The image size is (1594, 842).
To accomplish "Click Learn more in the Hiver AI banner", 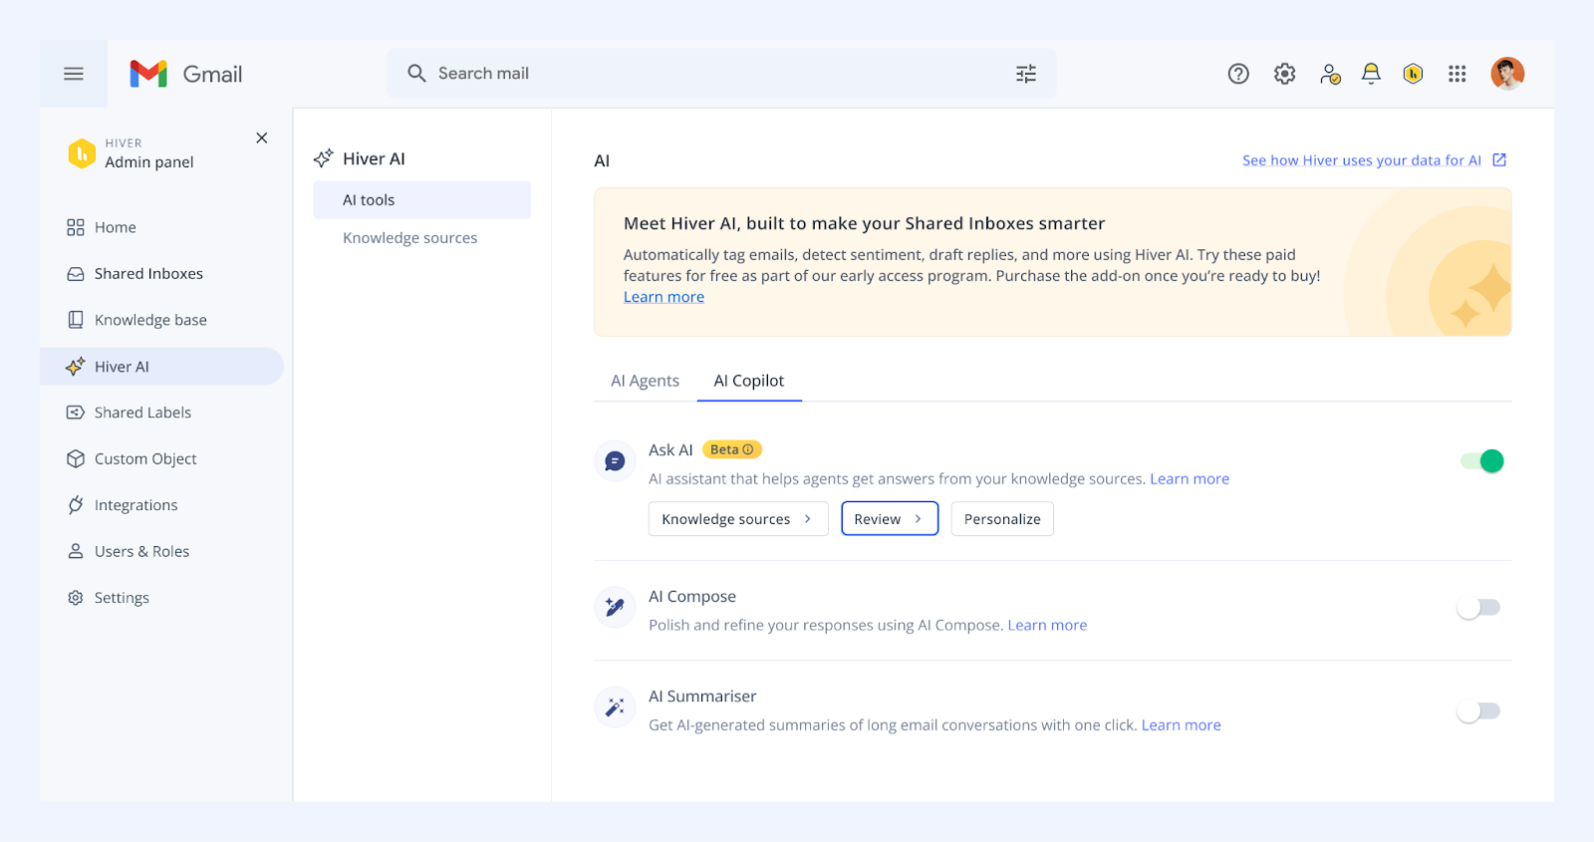I will tap(664, 297).
